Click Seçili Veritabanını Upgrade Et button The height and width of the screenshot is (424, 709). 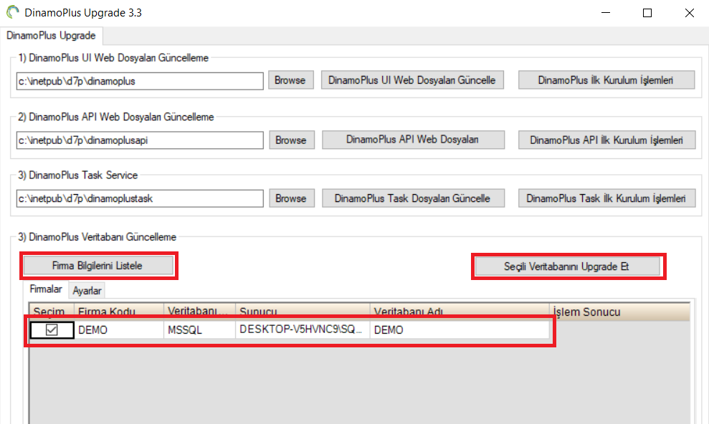568,266
